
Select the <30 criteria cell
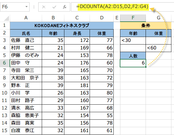pyautogui.click(x=133, y=40)
